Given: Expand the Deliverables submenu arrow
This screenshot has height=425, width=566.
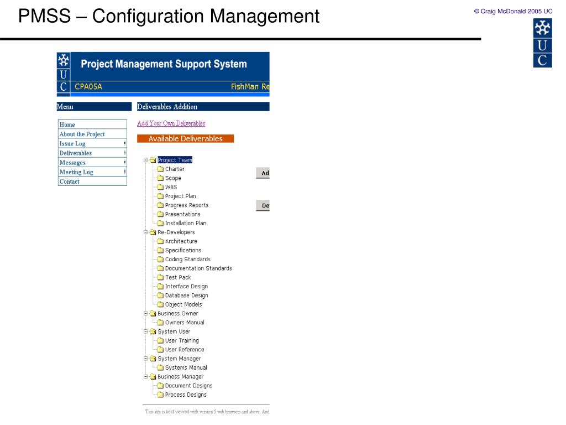Looking at the screenshot, I should click(124, 153).
